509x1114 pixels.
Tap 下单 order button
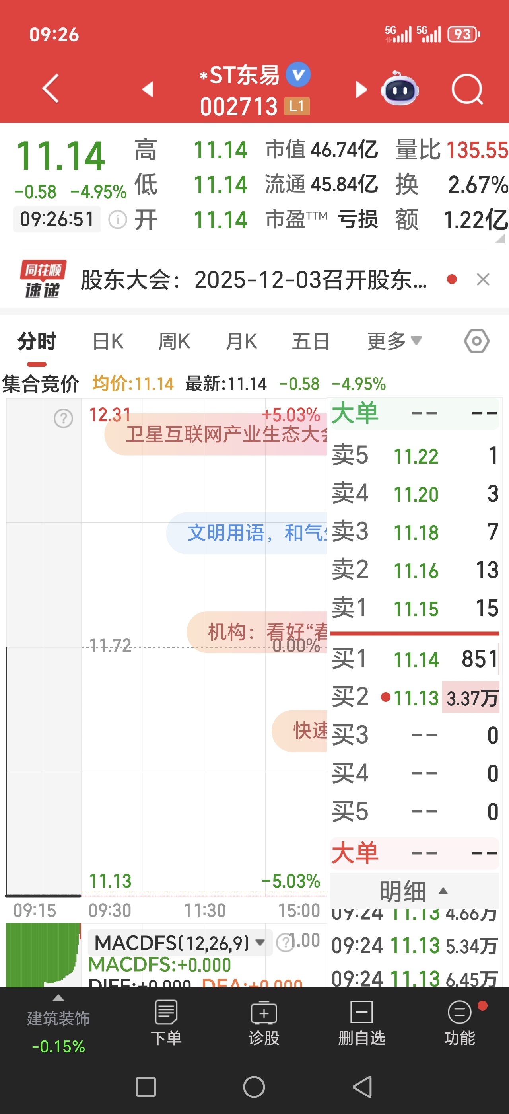point(166,1022)
